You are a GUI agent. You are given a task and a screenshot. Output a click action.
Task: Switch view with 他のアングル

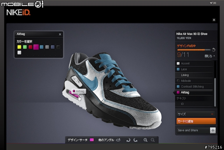[x=109, y=140]
